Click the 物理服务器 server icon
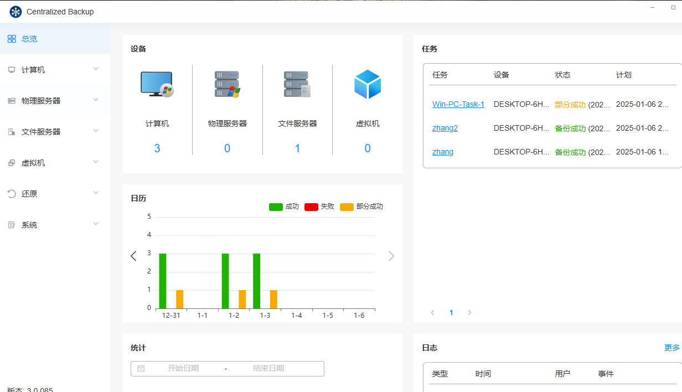This screenshot has width=682, height=392. pyautogui.click(x=227, y=85)
